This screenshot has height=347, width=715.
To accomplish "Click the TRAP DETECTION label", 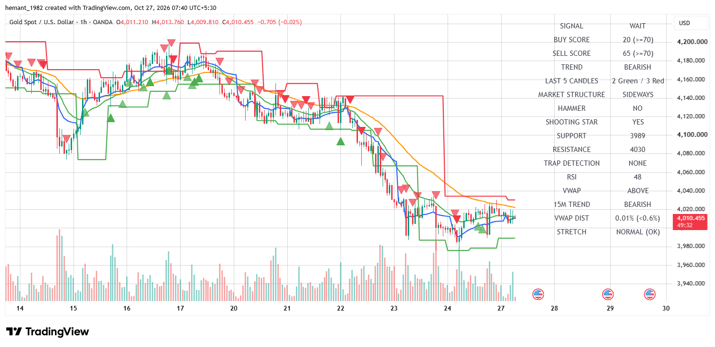I will (571, 163).
